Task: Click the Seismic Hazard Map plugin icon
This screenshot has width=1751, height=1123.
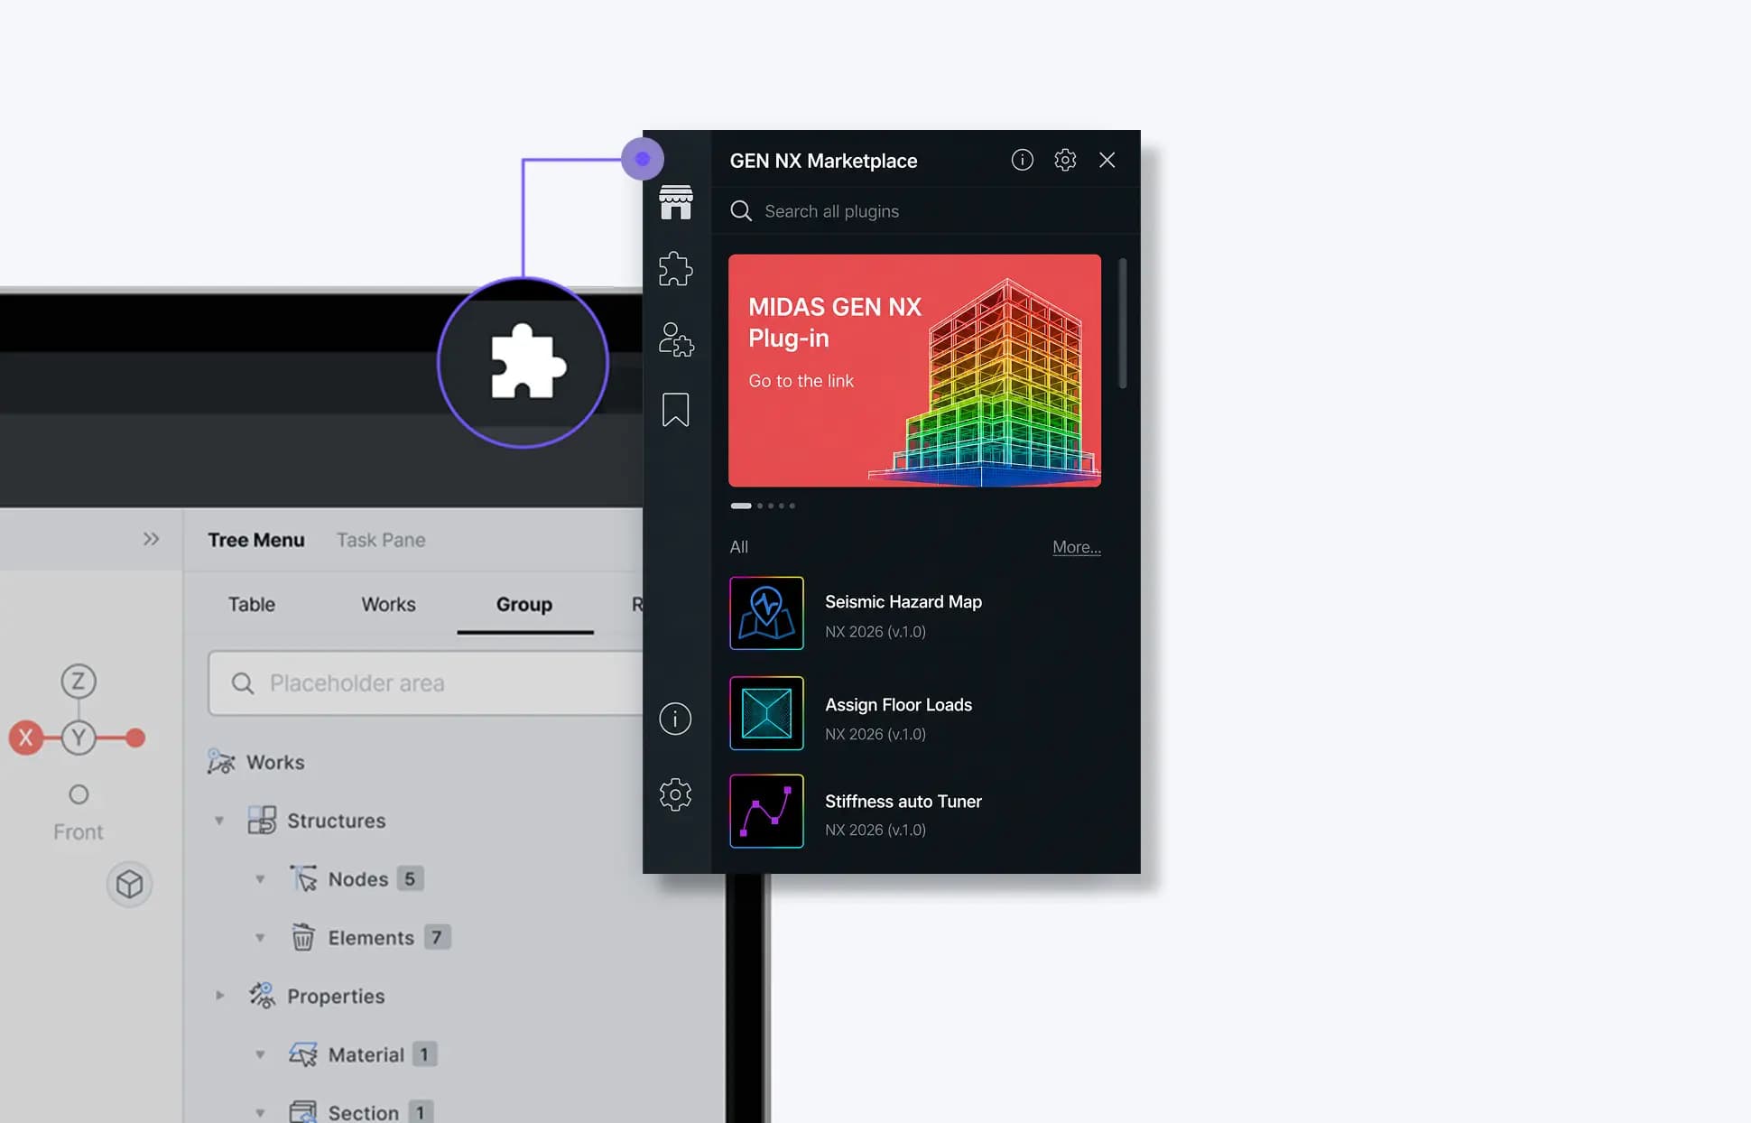Action: click(766, 613)
